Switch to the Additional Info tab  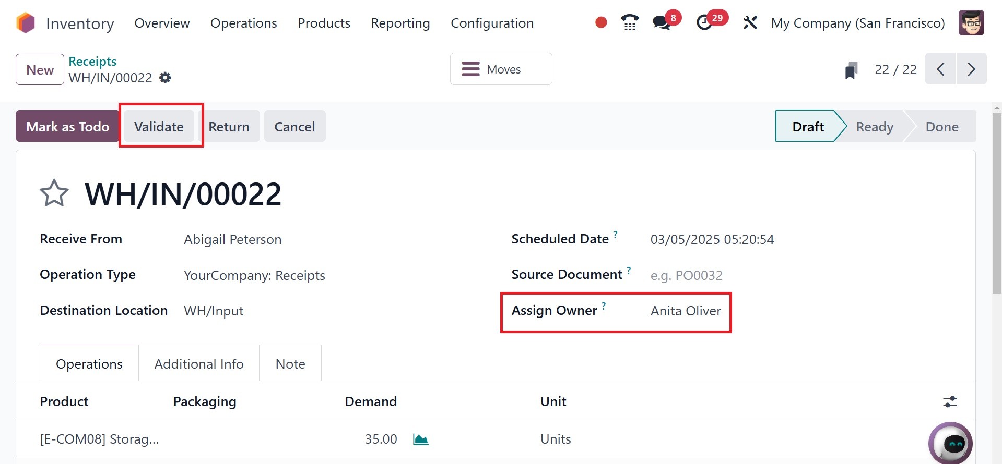pyautogui.click(x=199, y=363)
